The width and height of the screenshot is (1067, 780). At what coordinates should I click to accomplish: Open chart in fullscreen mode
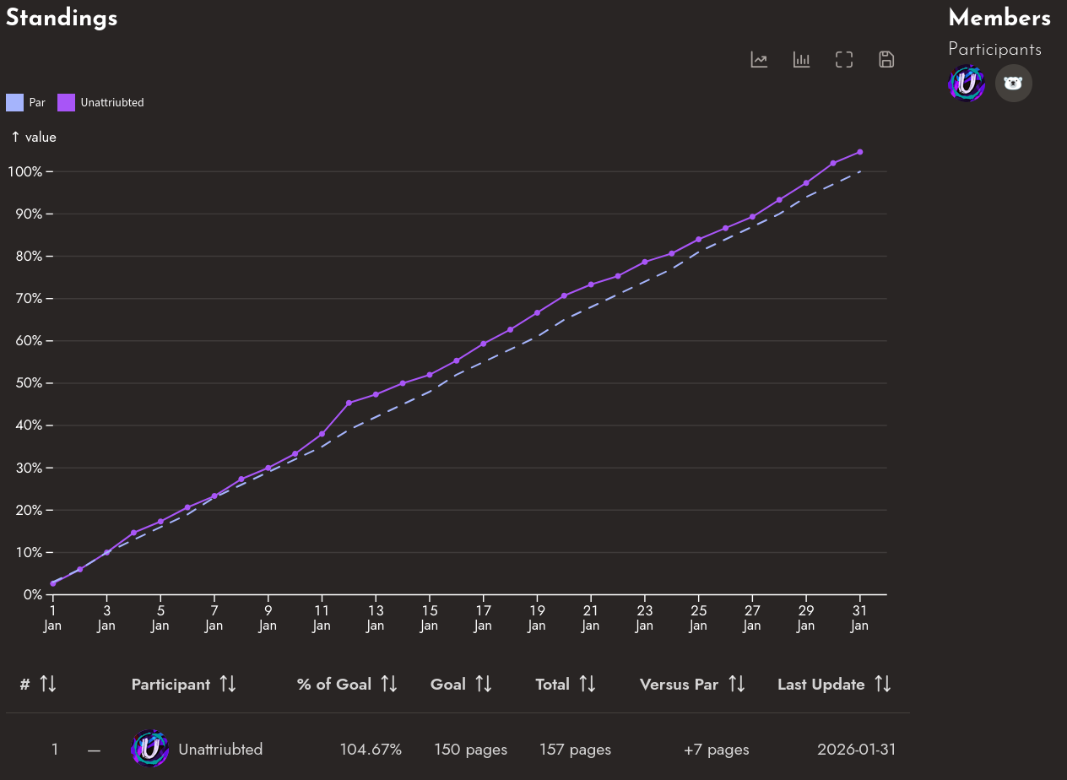[x=843, y=59]
